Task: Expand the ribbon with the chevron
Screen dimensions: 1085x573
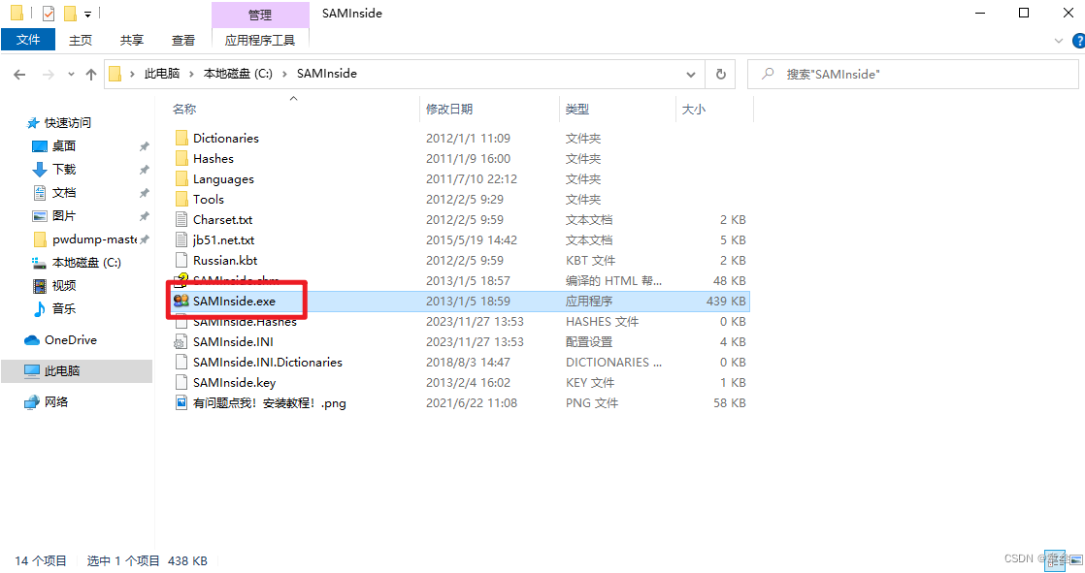Action: click(1058, 41)
